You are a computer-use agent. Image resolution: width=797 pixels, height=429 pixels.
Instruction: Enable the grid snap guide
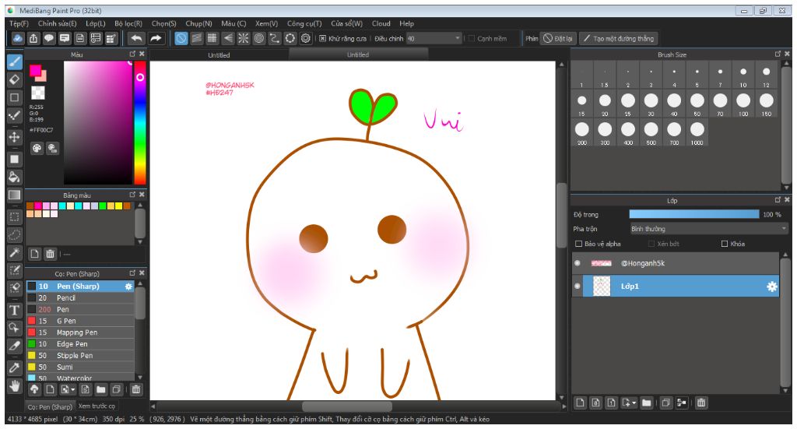(x=212, y=38)
